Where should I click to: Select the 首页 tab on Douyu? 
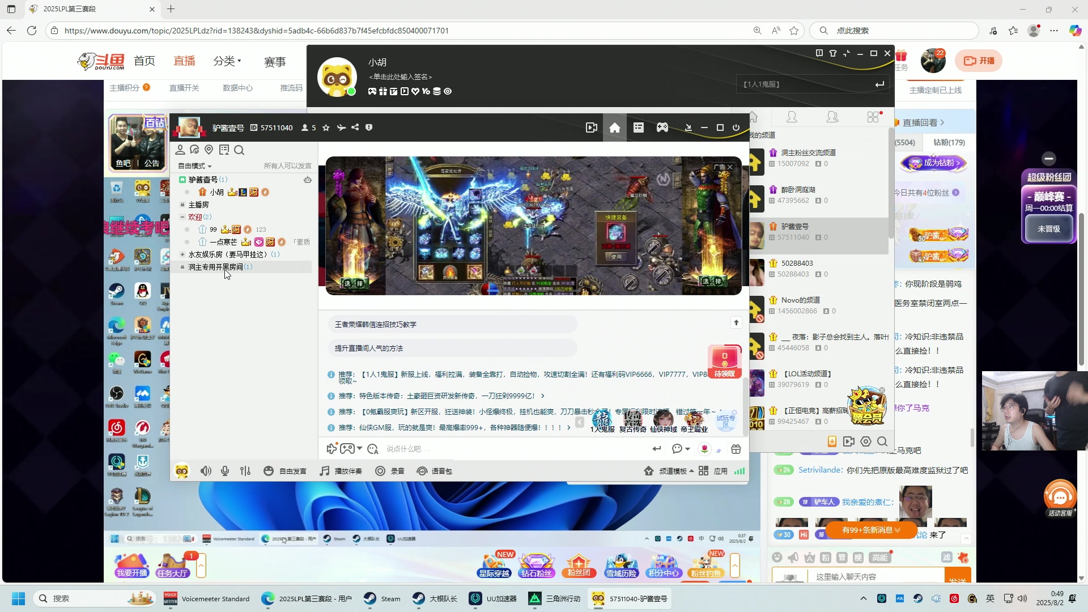pos(144,61)
